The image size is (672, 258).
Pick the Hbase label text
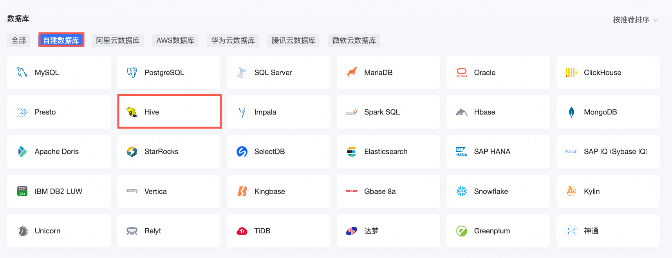click(x=484, y=112)
